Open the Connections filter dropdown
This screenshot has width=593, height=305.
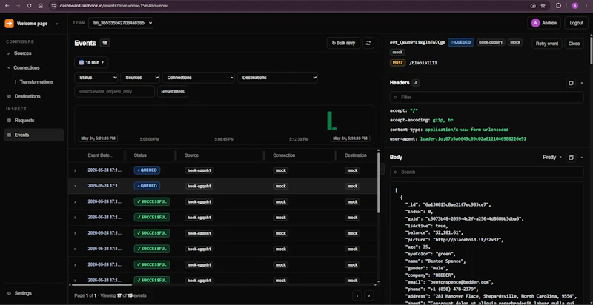pos(199,78)
